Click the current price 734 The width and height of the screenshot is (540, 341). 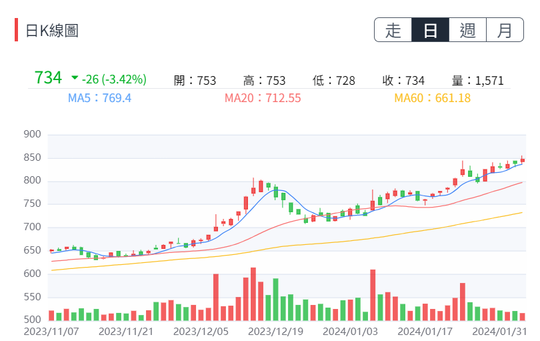click(x=48, y=78)
